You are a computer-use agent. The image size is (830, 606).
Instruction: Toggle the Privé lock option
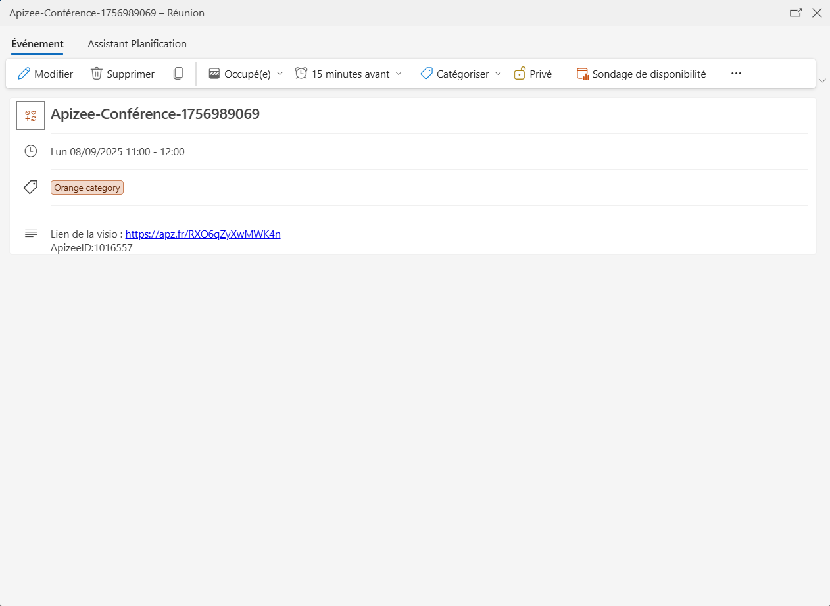pyautogui.click(x=532, y=74)
